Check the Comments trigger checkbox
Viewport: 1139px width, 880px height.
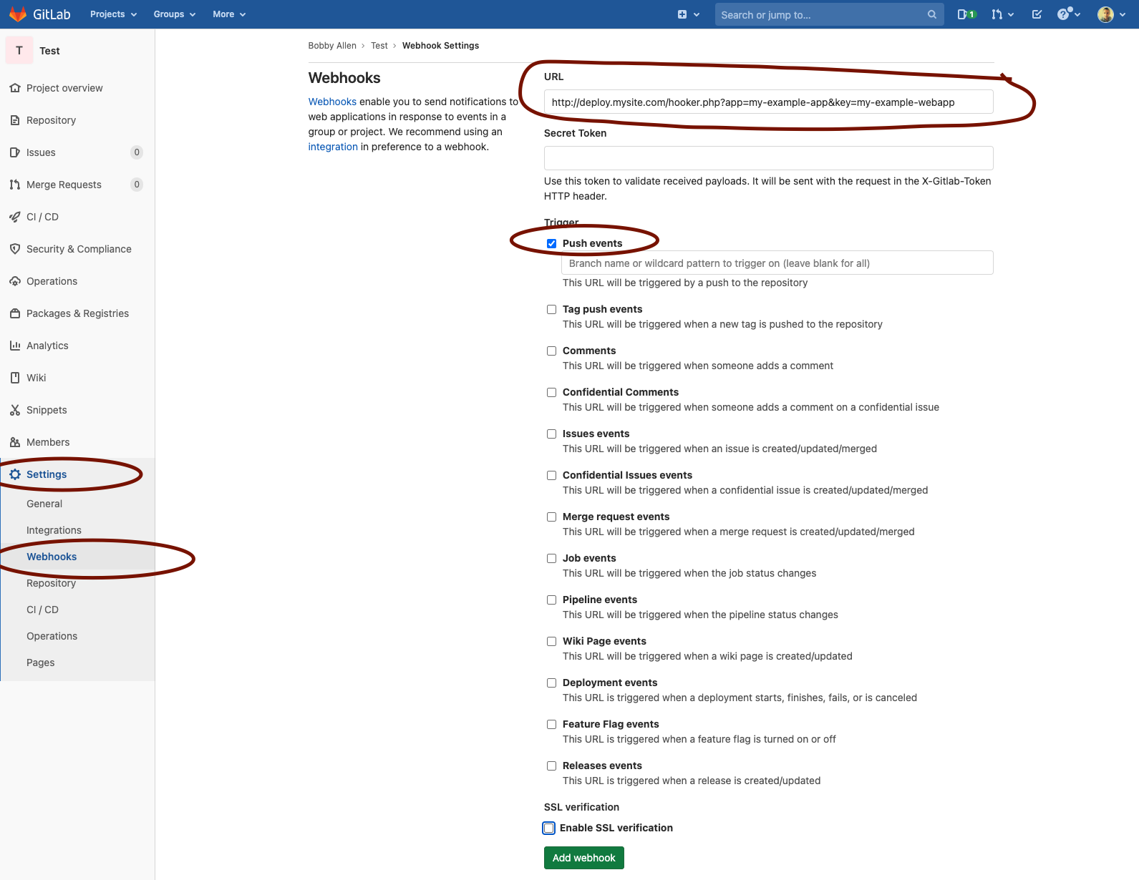point(551,351)
